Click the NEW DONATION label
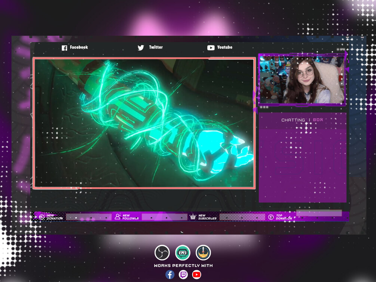Viewport: 376px width, 282px height. [x=55, y=217]
